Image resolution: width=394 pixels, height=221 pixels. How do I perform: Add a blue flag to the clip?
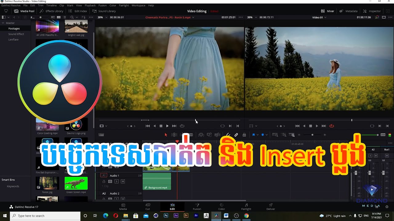click(254, 135)
